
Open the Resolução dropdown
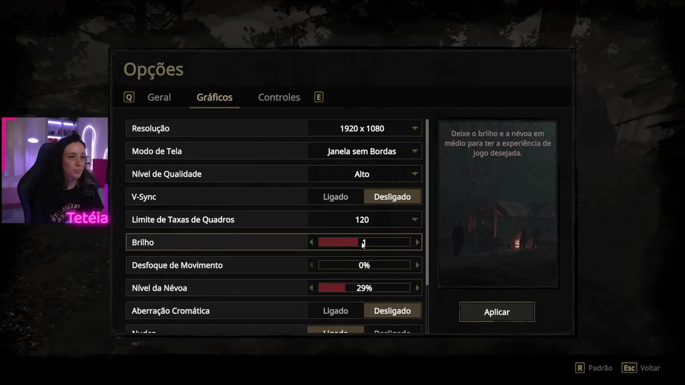364,128
